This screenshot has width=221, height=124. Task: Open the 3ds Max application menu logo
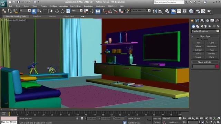click(3, 3)
